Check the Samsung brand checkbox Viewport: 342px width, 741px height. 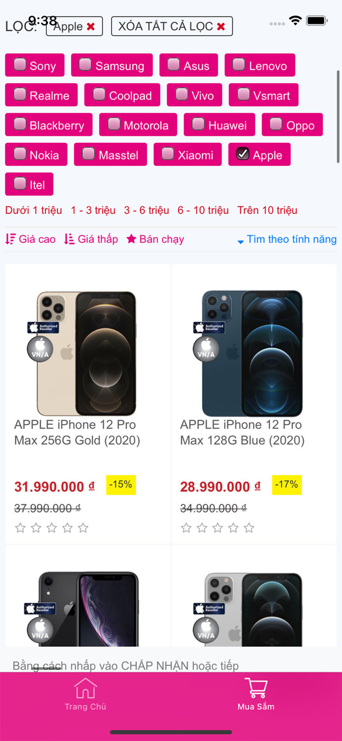[x=85, y=64]
